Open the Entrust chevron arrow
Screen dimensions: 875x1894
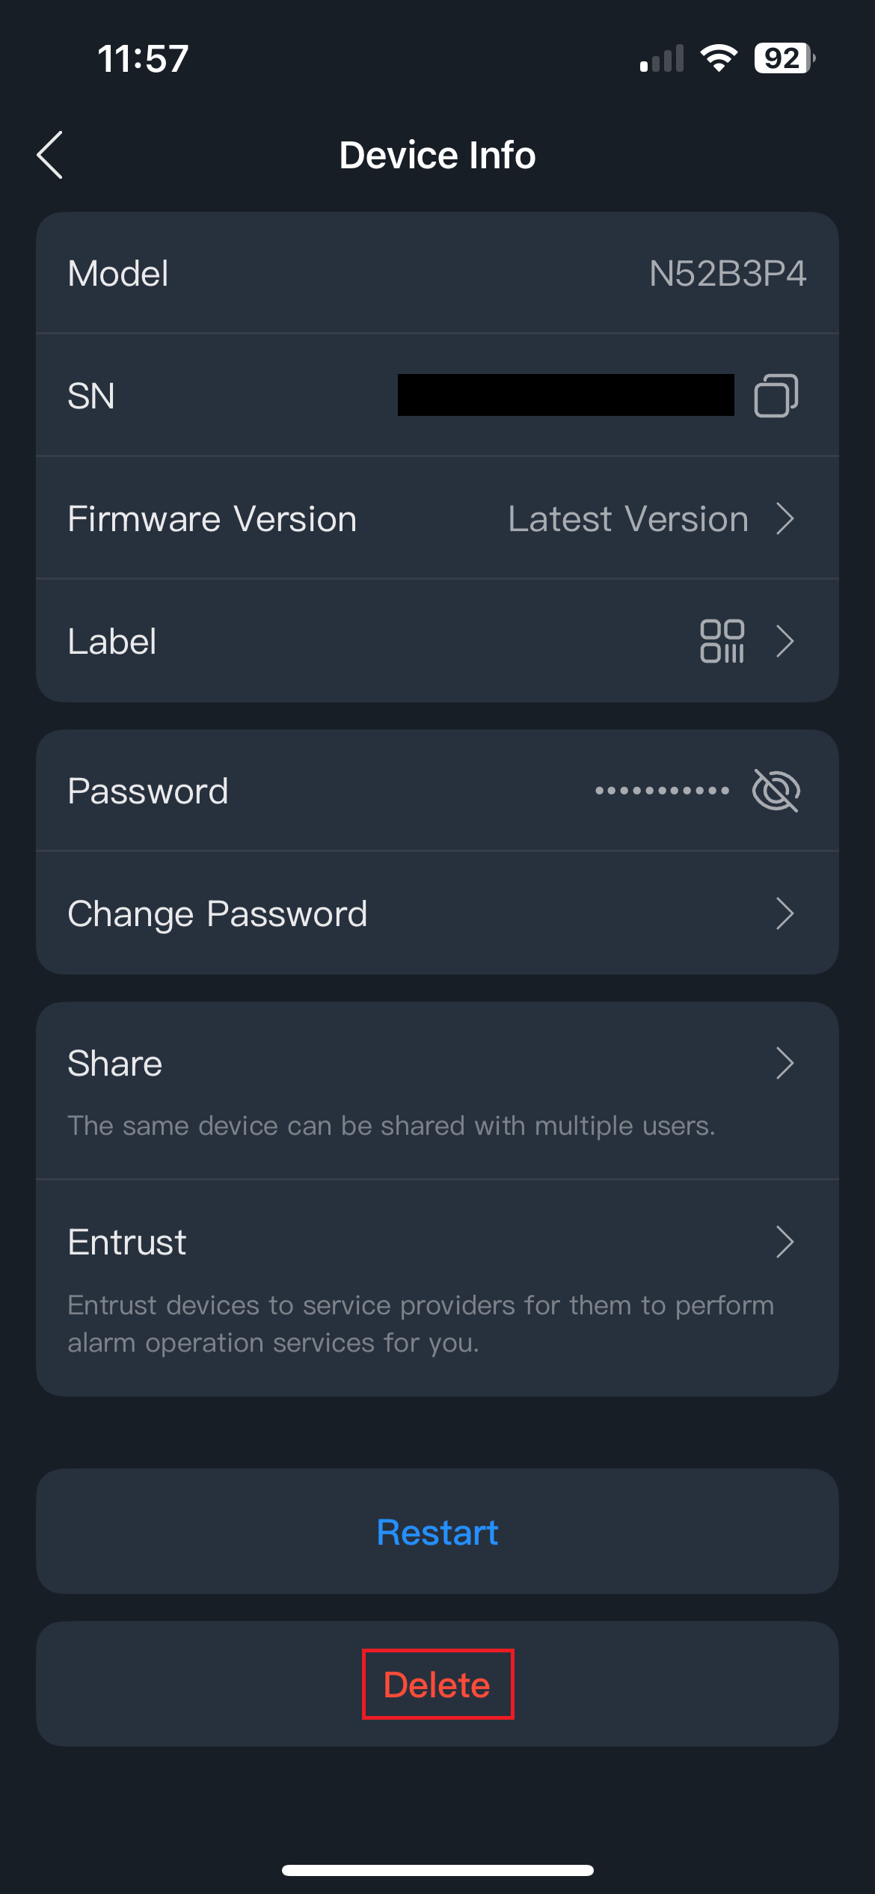pyautogui.click(x=785, y=1242)
